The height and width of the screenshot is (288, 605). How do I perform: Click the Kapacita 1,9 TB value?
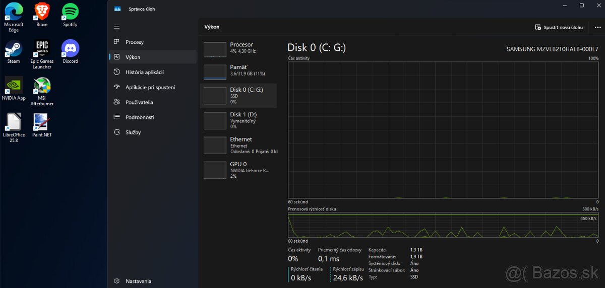click(x=416, y=250)
